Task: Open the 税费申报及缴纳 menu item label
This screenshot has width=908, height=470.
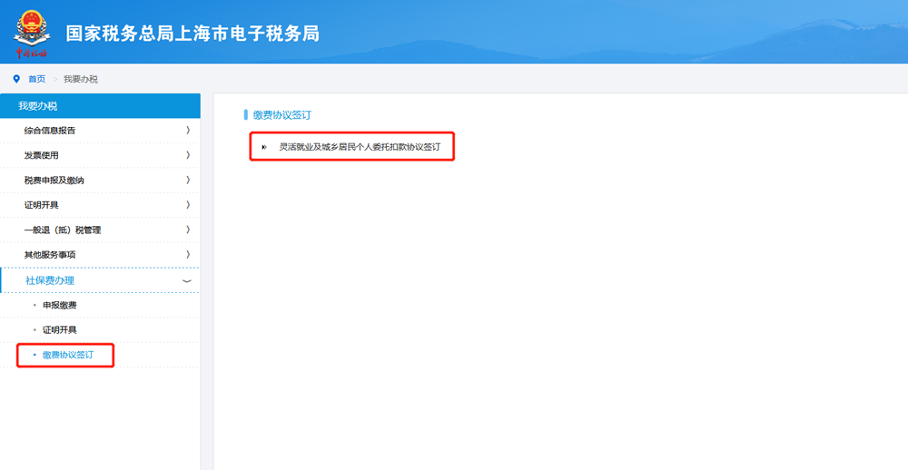Action: [54, 181]
